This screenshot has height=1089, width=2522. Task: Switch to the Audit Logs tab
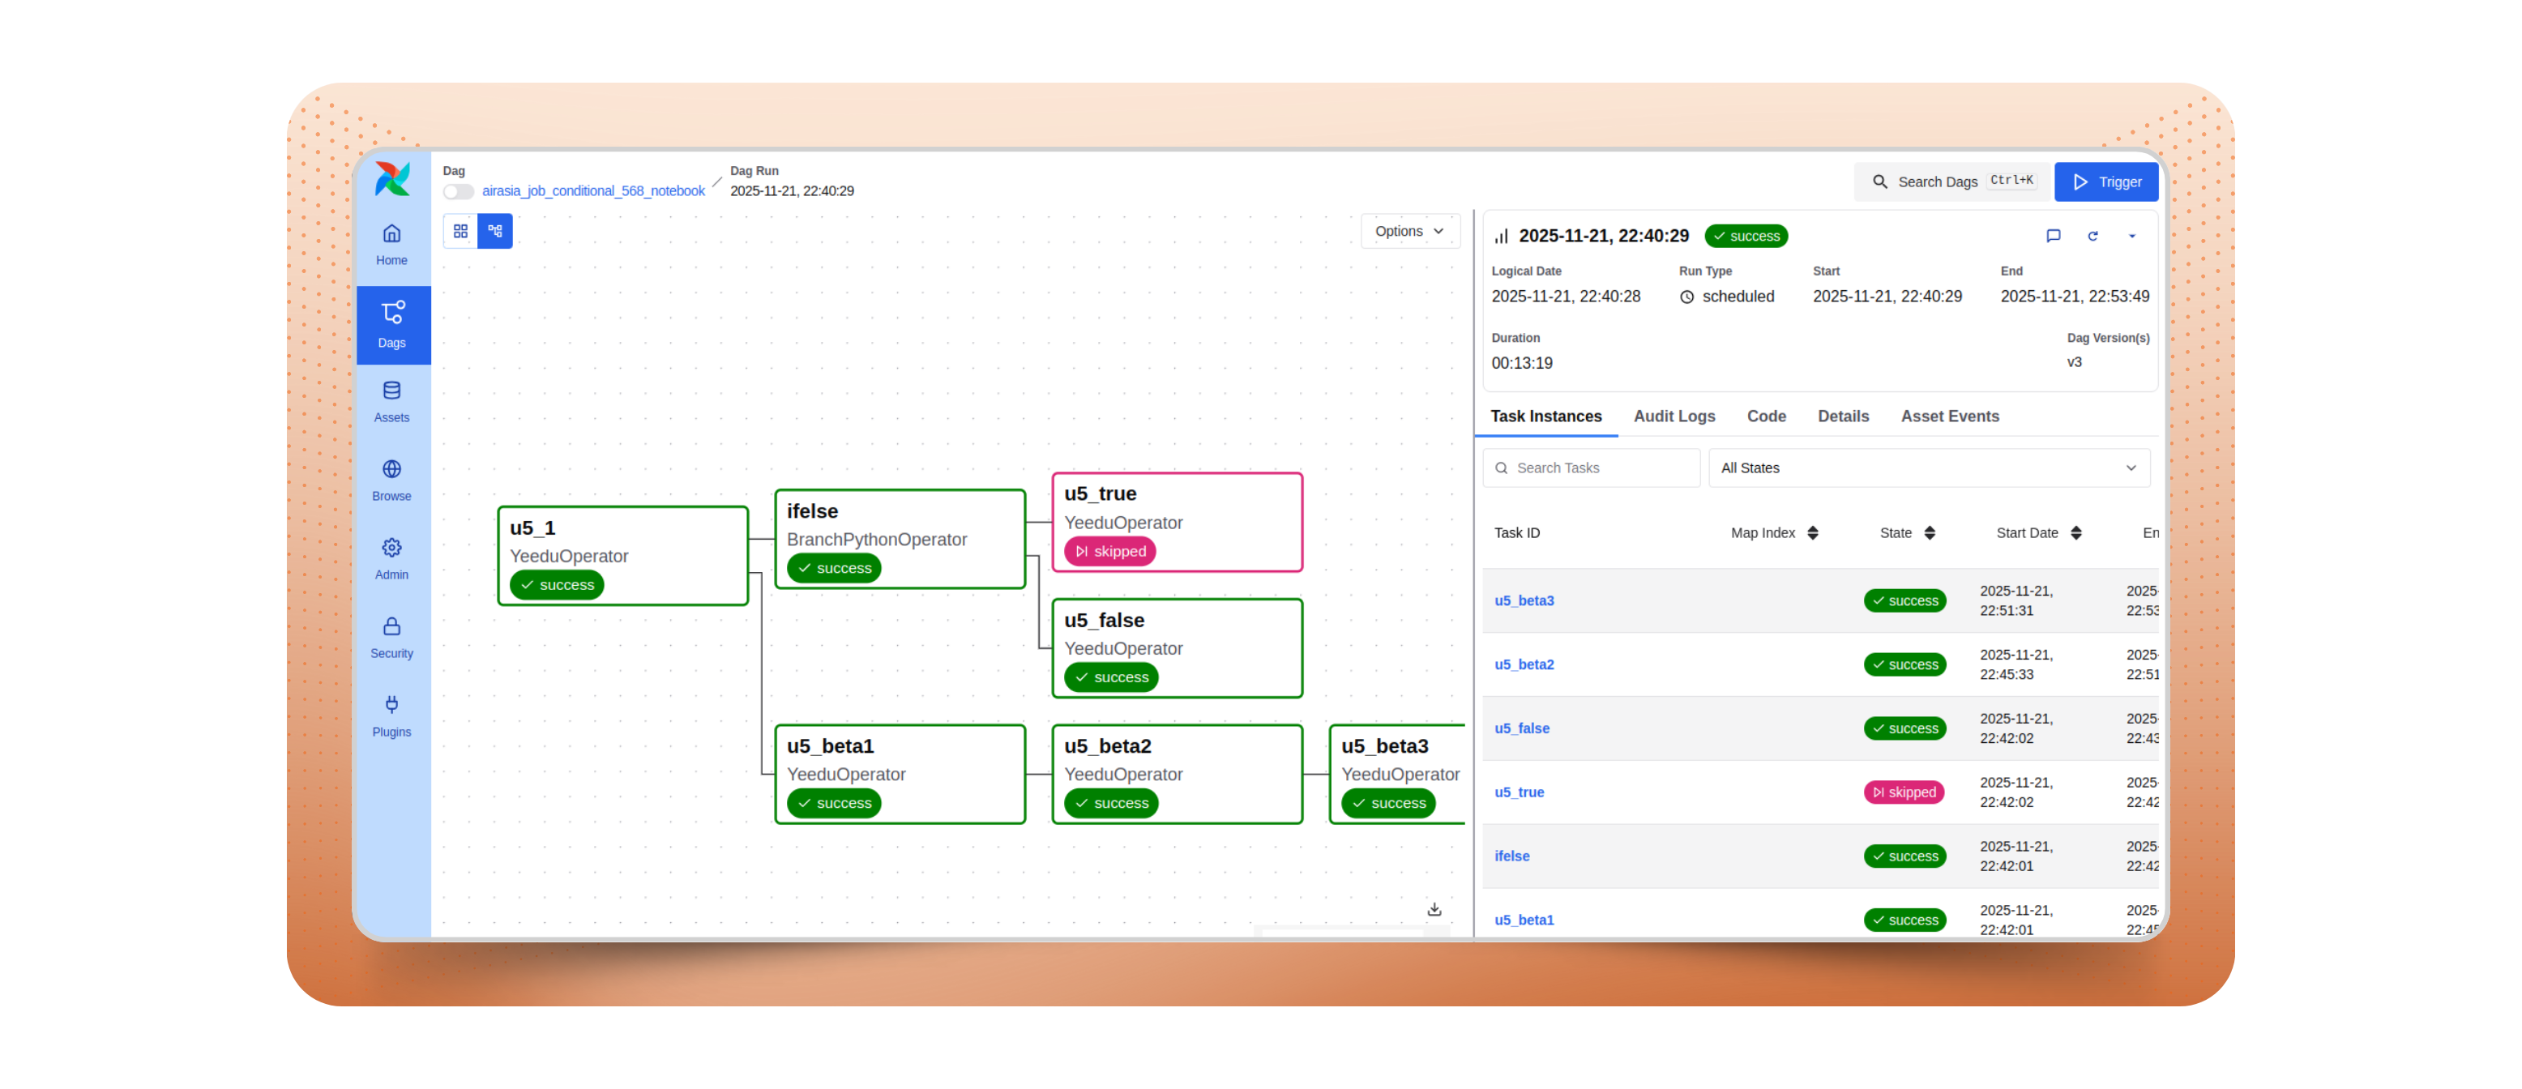(x=1674, y=416)
